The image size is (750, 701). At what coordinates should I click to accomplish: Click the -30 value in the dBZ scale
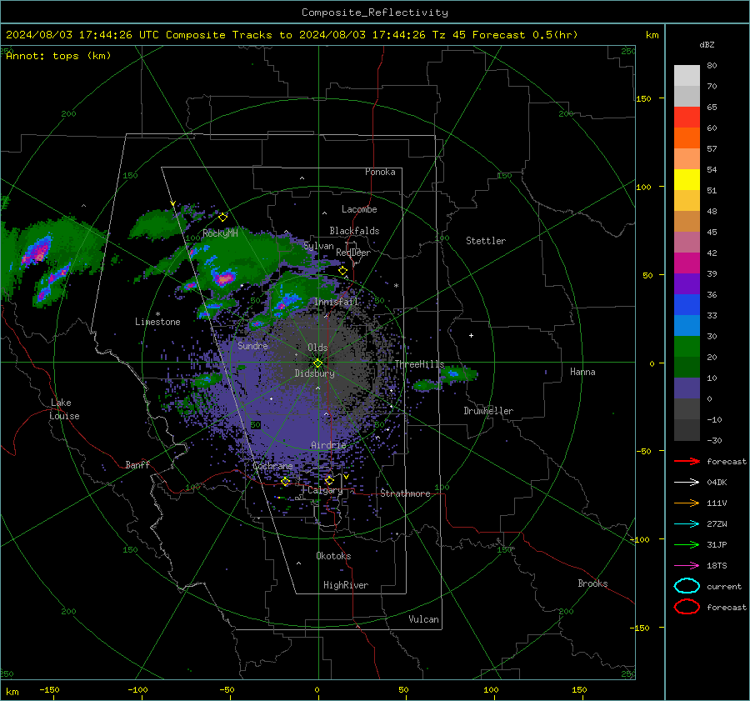click(714, 440)
